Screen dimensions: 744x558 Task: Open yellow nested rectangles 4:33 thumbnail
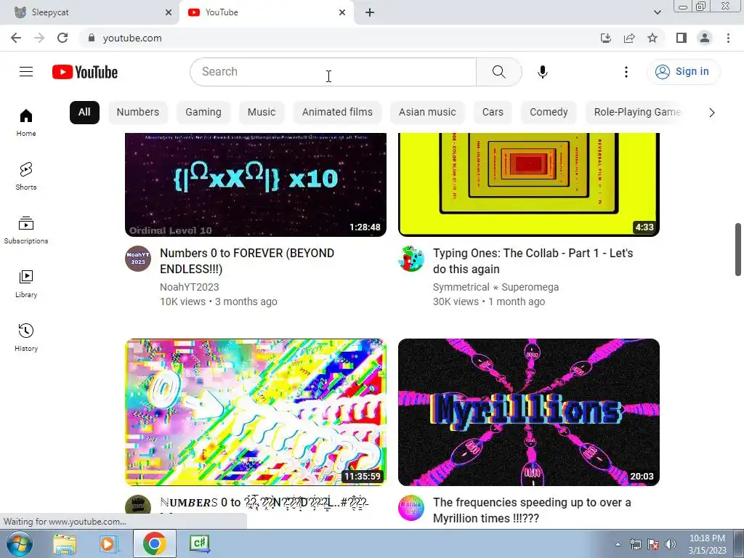coord(529,185)
